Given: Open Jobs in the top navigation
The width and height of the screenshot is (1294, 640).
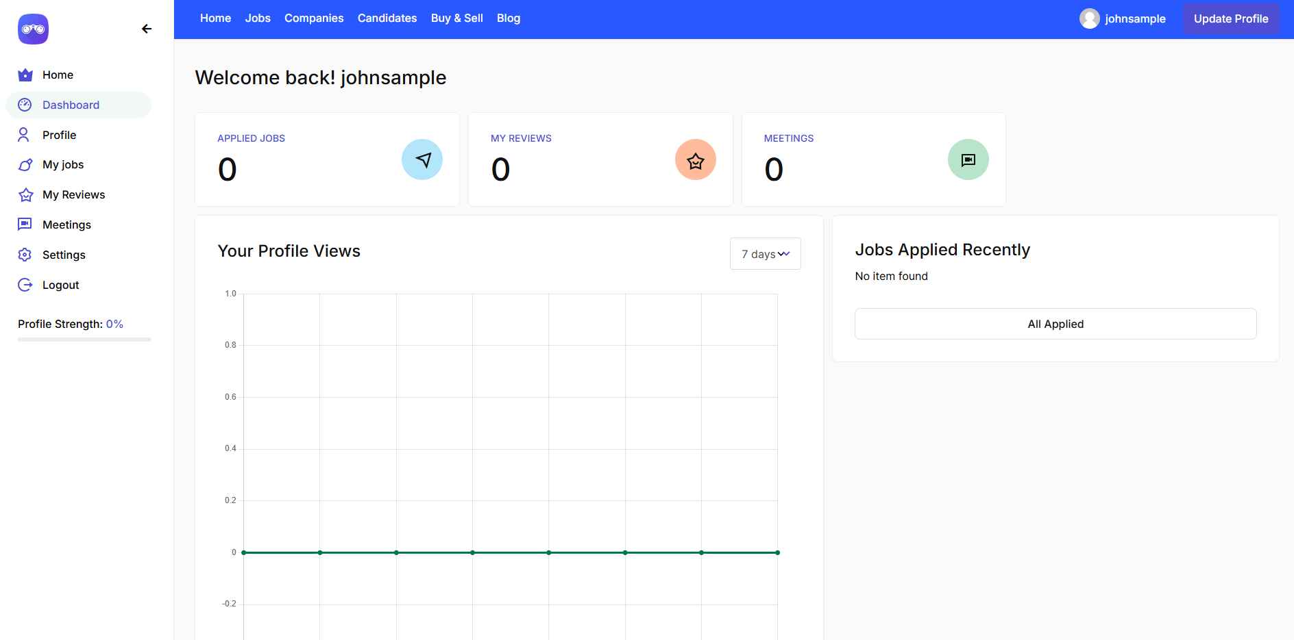Looking at the screenshot, I should coord(258,18).
